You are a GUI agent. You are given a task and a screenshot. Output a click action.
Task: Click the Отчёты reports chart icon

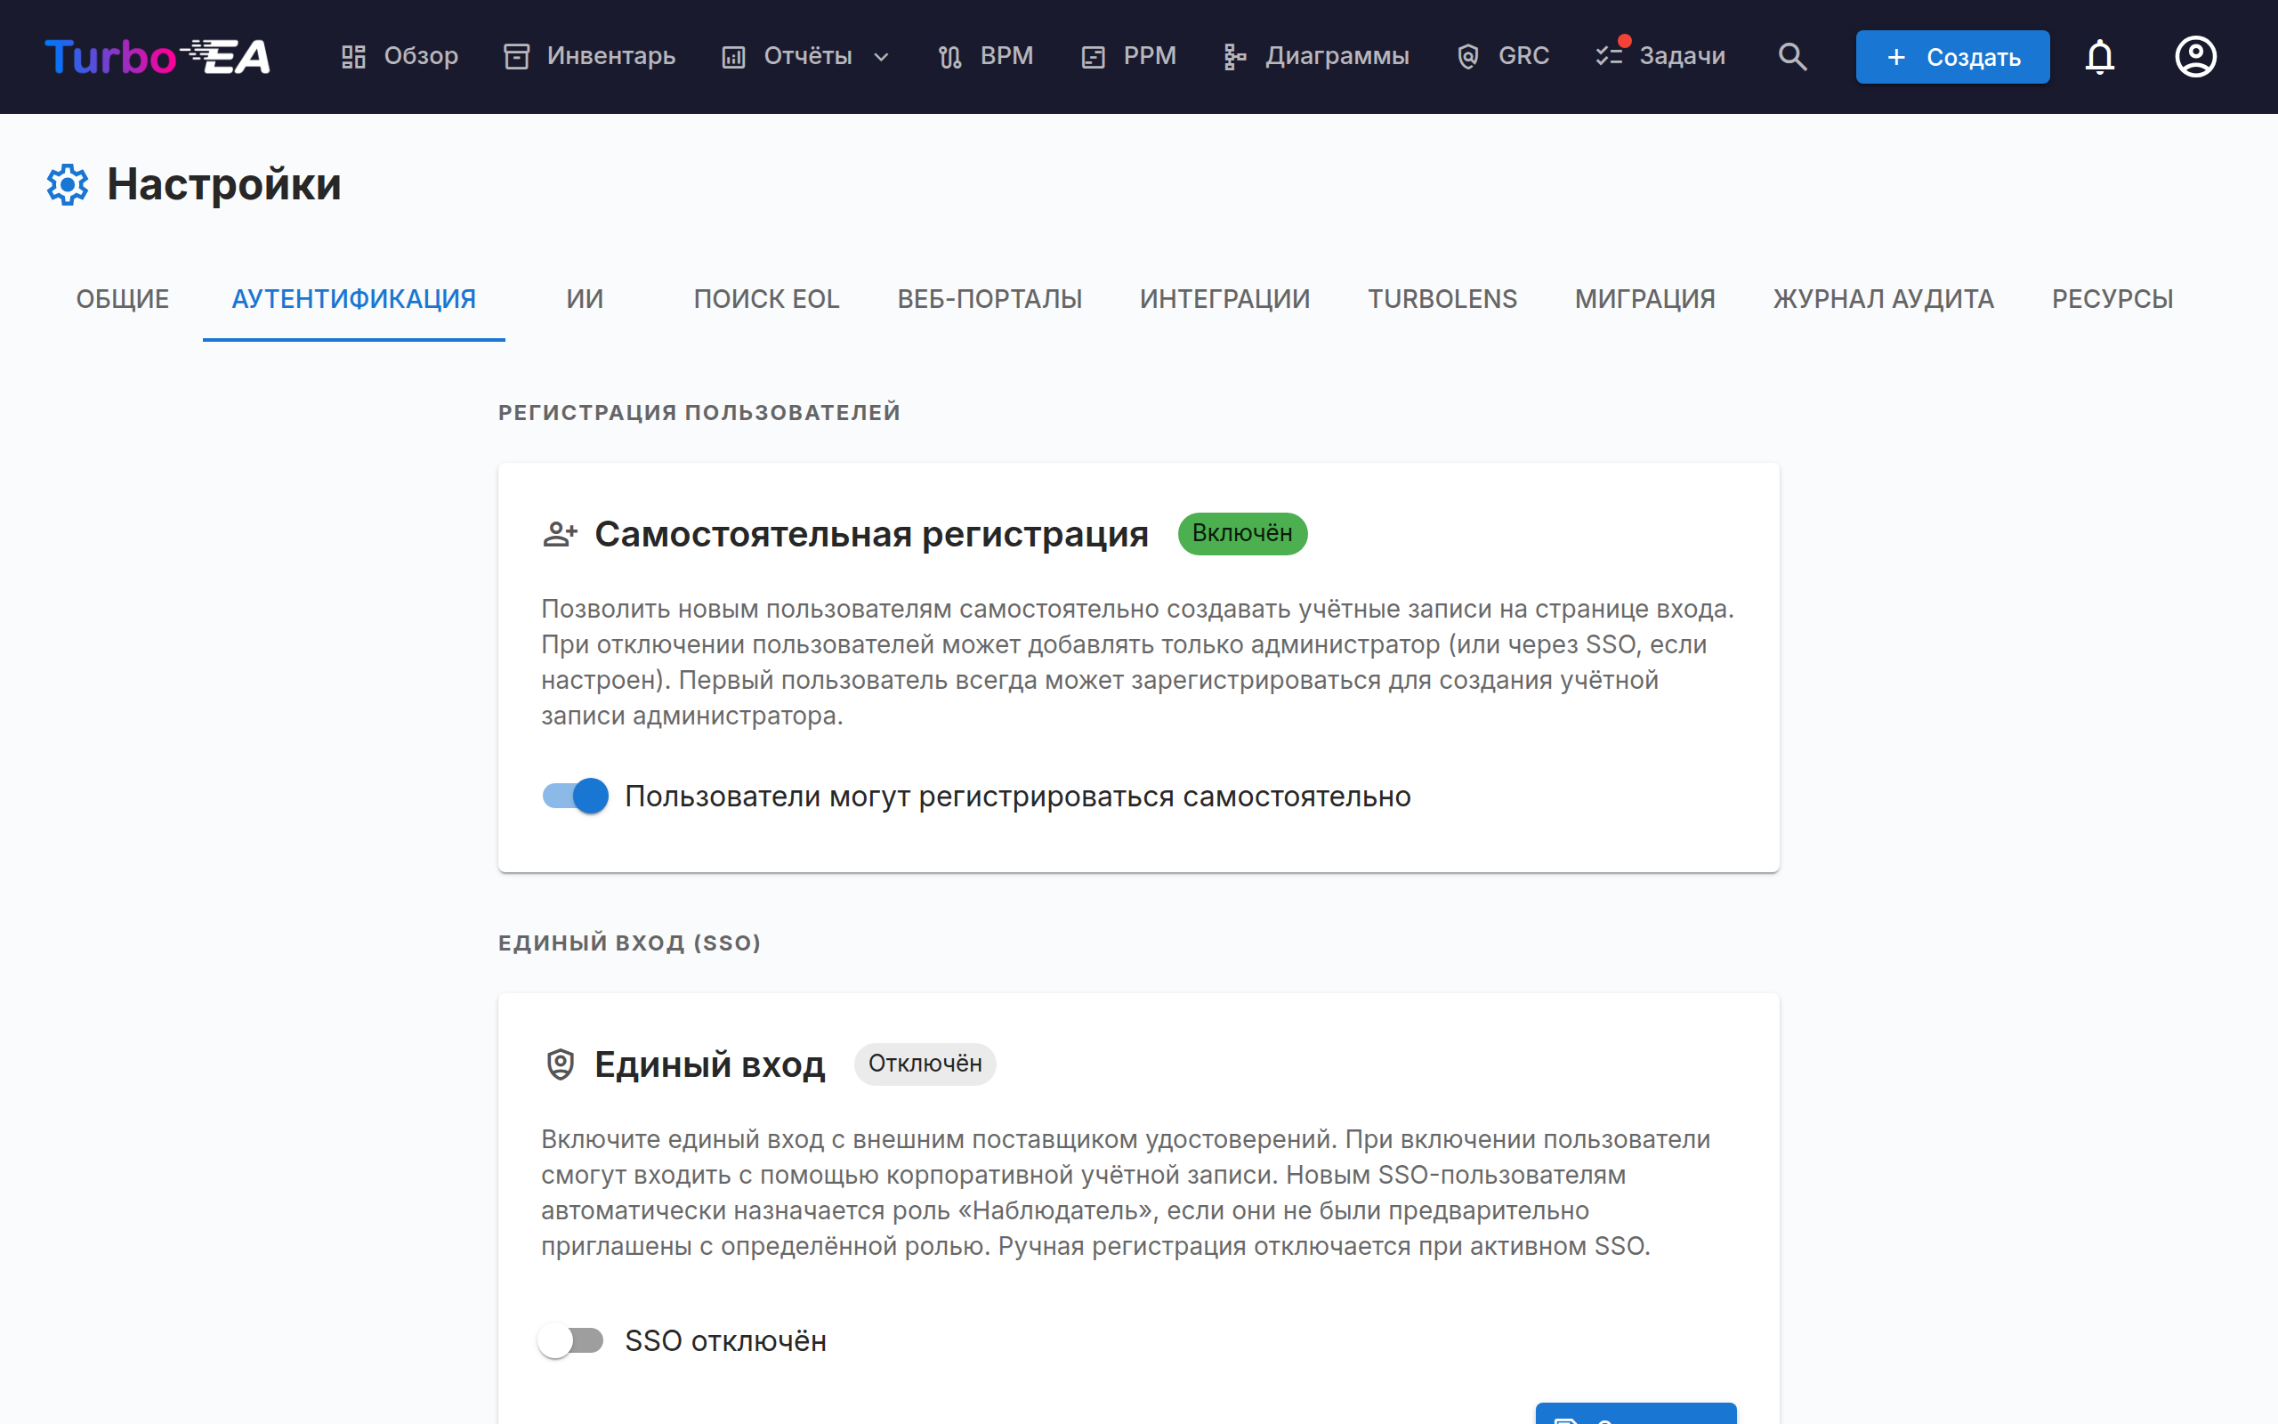(733, 56)
